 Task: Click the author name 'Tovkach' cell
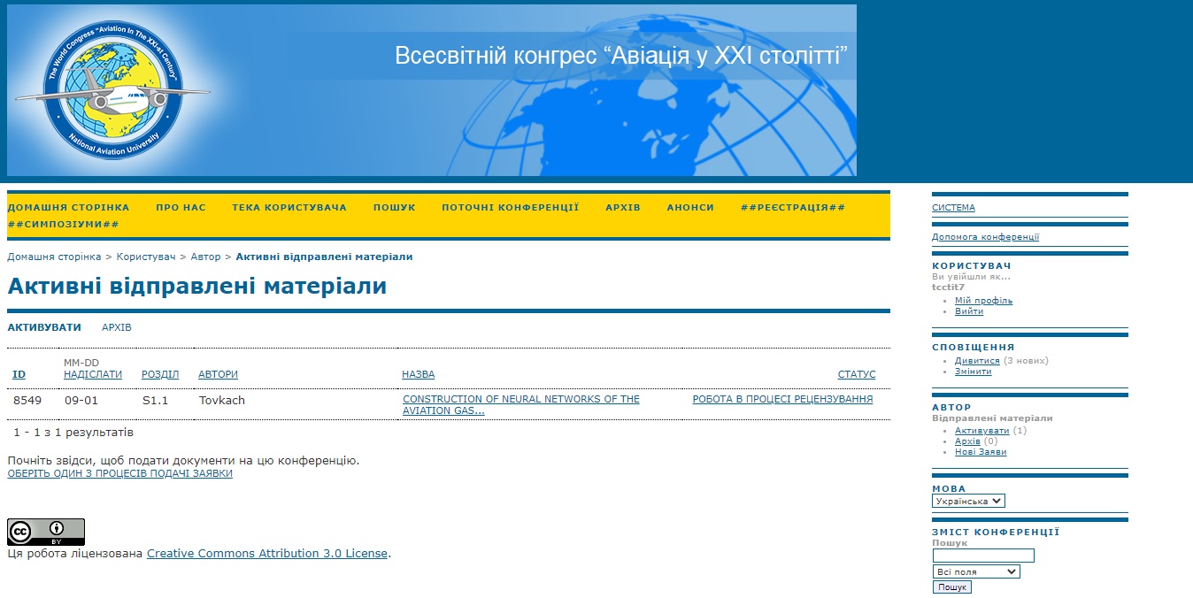[222, 401]
